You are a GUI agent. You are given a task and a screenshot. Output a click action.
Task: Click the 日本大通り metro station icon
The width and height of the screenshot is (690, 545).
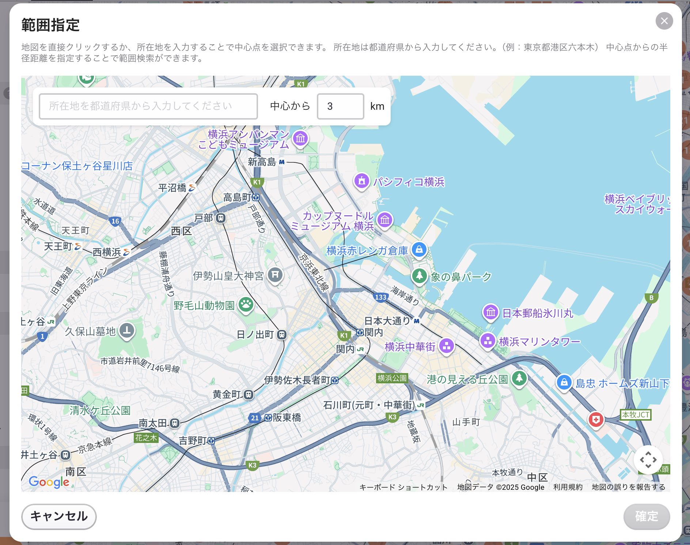click(x=417, y=321)
